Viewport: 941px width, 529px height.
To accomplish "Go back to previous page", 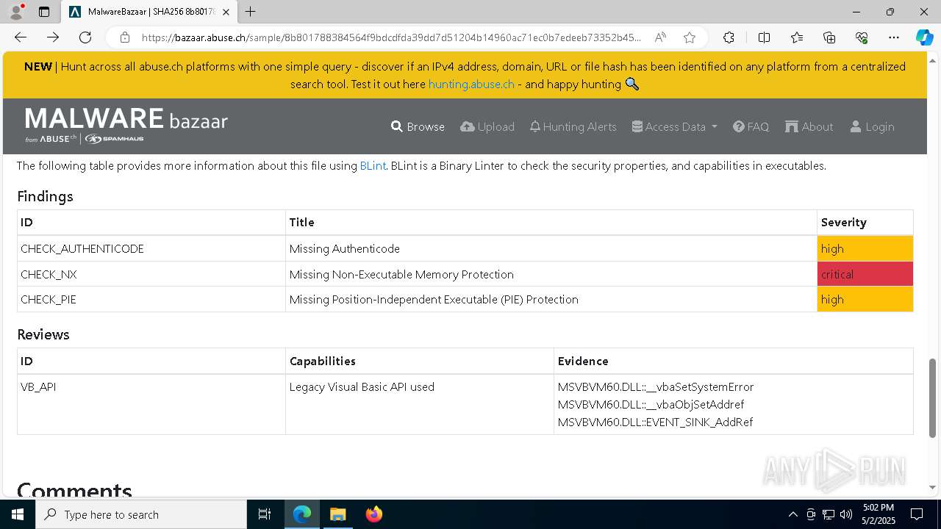I will pos(21,37).
